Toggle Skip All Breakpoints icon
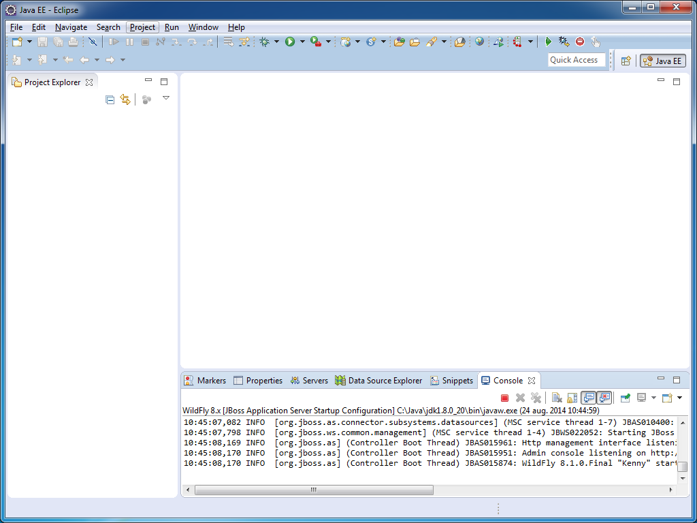 93,42
